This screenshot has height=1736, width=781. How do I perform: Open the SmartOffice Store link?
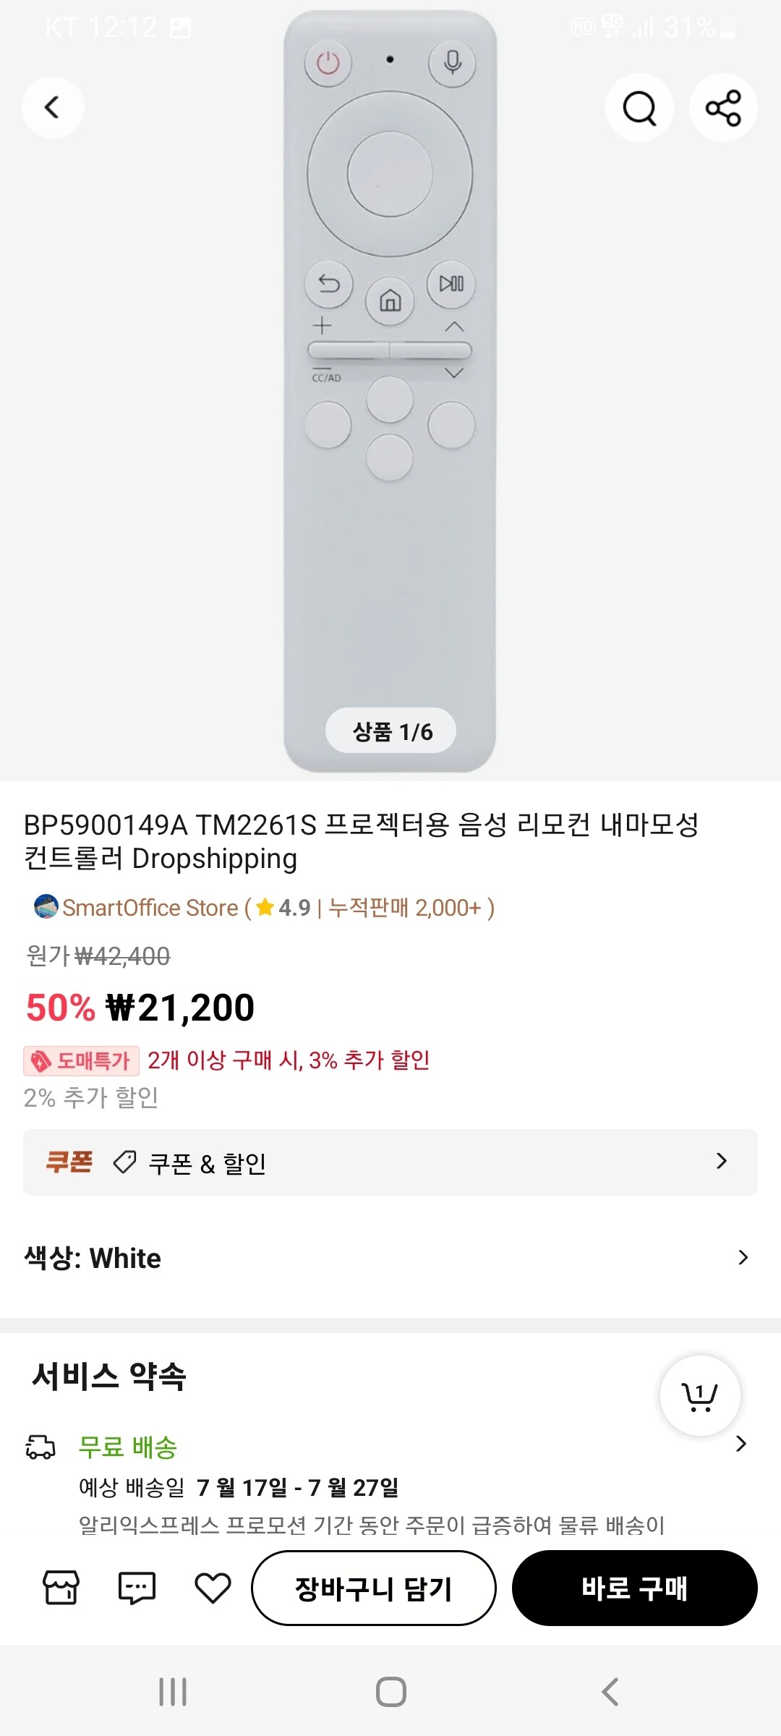[x=150, y=908]
